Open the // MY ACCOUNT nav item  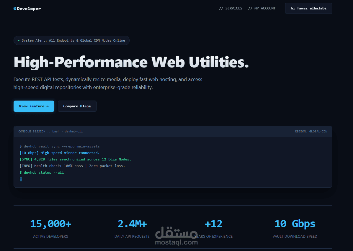[262, 8]
